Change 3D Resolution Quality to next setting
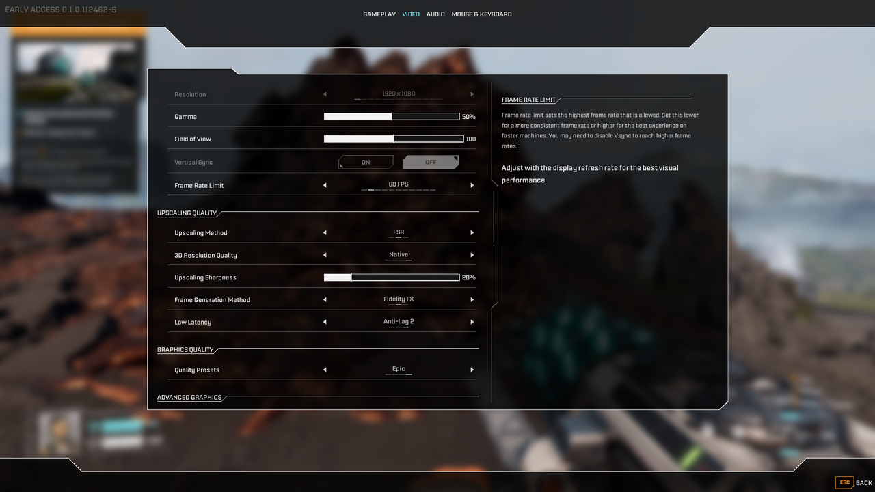Image resolution: width=875 pixels, height=492 pixels. tap(472, 254)
